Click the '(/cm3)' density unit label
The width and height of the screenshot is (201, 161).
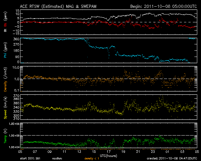tap(5, 73)
